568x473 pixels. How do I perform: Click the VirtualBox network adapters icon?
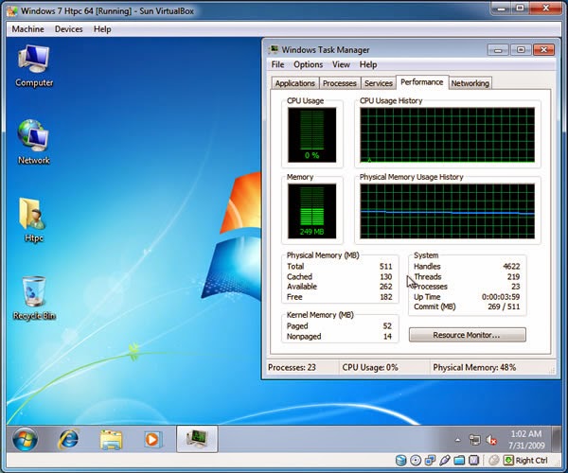pos(430,461)
